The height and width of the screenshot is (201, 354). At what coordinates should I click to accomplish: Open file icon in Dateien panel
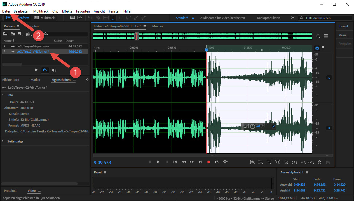click(5, 34)
